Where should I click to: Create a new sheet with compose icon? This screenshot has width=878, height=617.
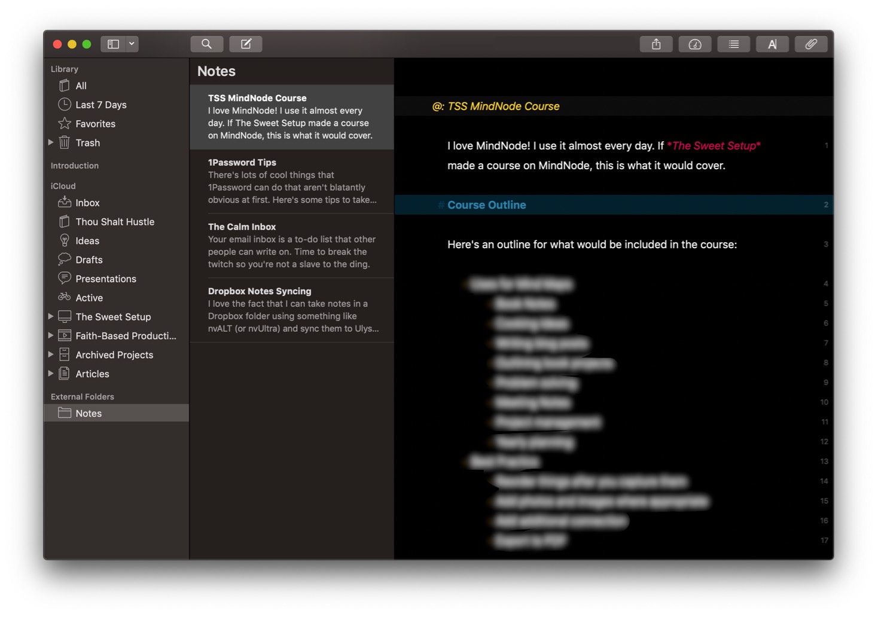click(x=246, y=44)
